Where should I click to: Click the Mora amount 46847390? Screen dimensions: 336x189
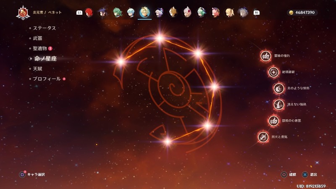coord(305,13)
